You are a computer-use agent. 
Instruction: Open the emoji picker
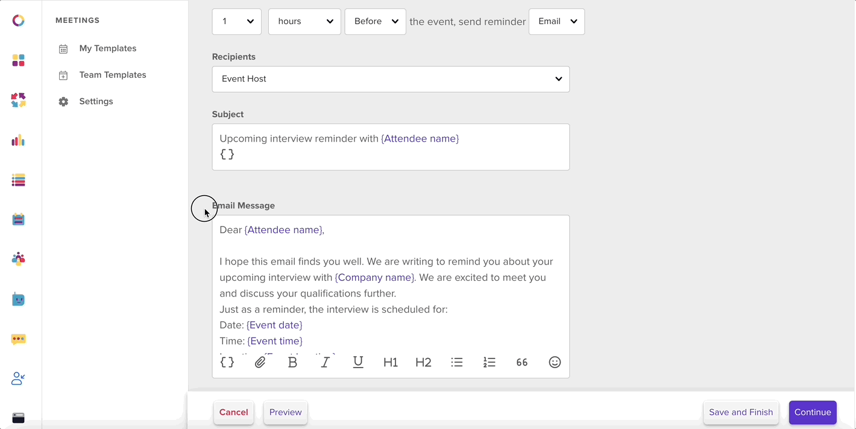pos(555,362)
